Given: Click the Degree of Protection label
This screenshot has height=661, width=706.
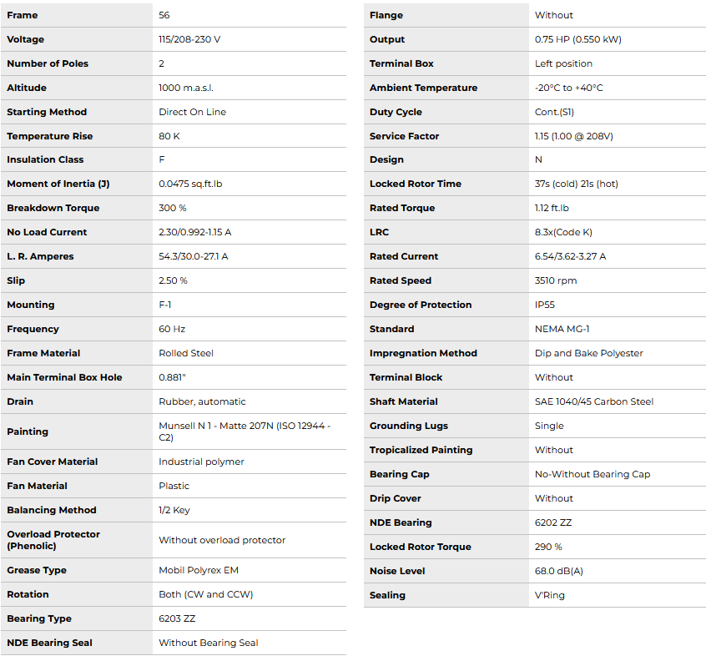Looking at the screenshot, I should (421, 305).
